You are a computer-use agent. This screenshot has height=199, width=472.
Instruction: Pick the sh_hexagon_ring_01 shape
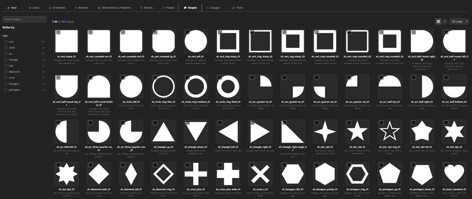pyautogui.click(x=357, y=173)
